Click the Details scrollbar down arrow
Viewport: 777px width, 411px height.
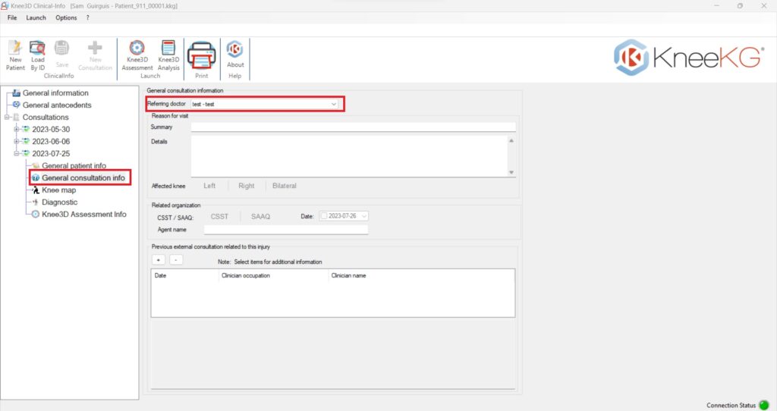511,172
